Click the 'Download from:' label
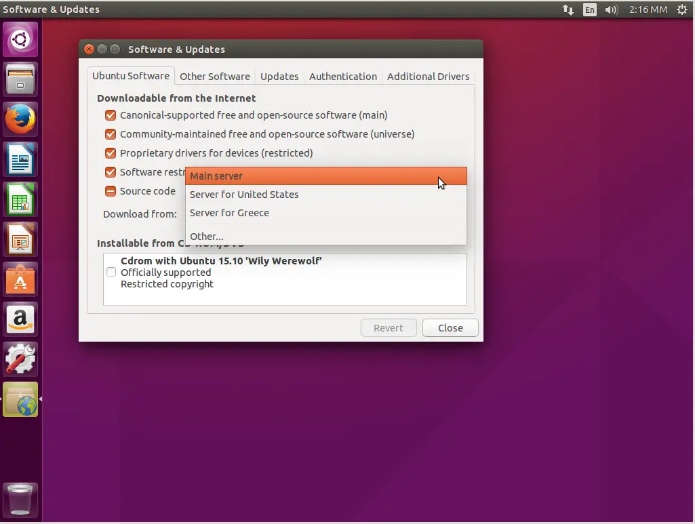 [x=140, y=214]
